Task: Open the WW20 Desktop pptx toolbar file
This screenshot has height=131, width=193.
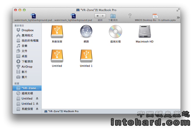Action: click(x=155, y=17)
